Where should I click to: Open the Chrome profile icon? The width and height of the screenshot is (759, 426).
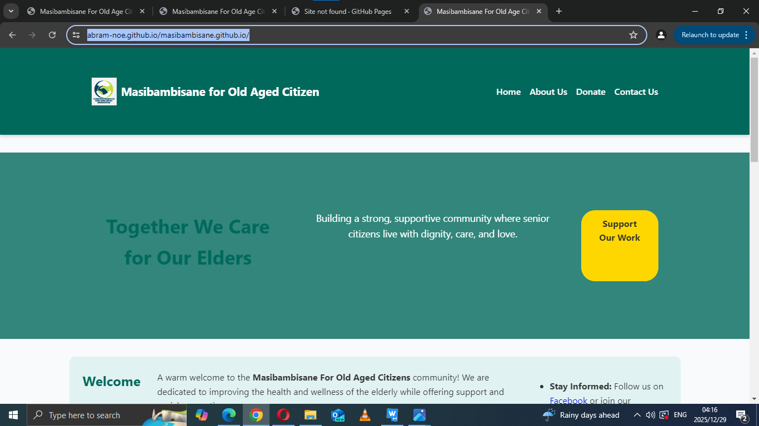click(661, 34)
